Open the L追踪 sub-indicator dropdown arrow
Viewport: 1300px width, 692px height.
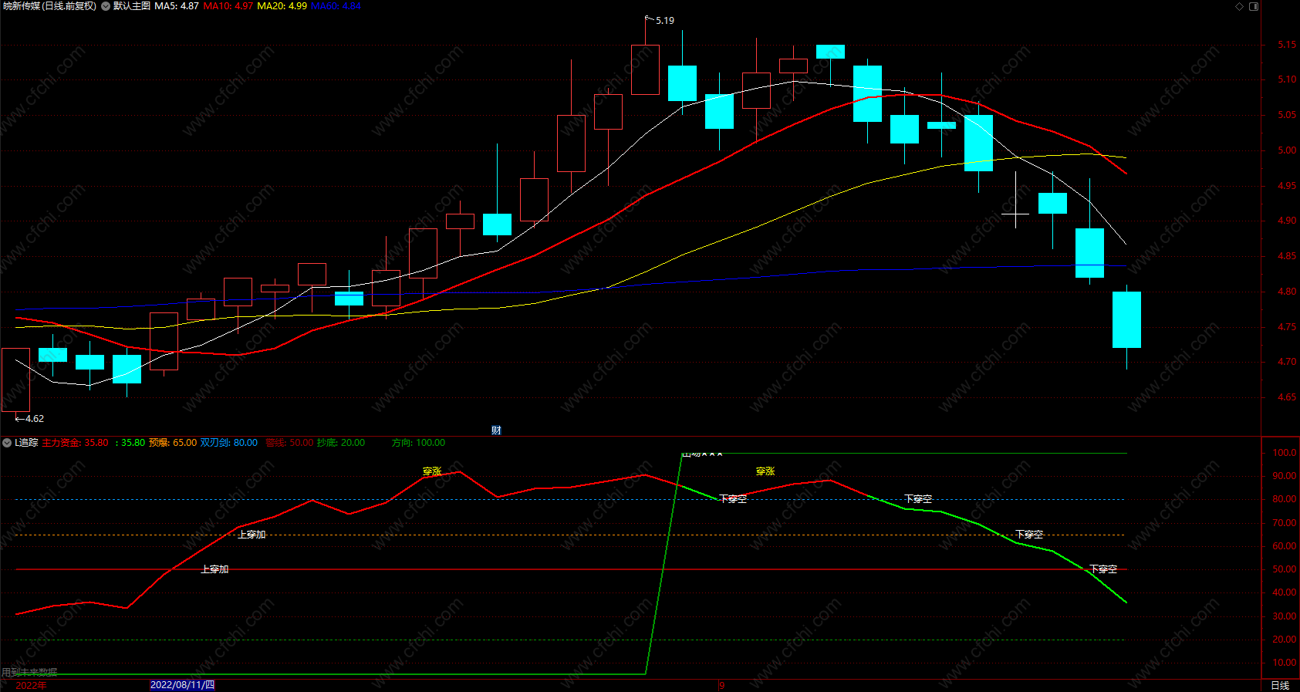pyautogui.click(x=7, y=443)
